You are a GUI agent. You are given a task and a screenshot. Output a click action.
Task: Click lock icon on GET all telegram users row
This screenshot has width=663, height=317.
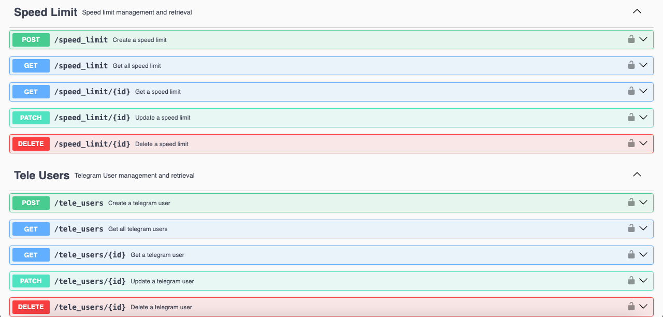coord(631,228)
